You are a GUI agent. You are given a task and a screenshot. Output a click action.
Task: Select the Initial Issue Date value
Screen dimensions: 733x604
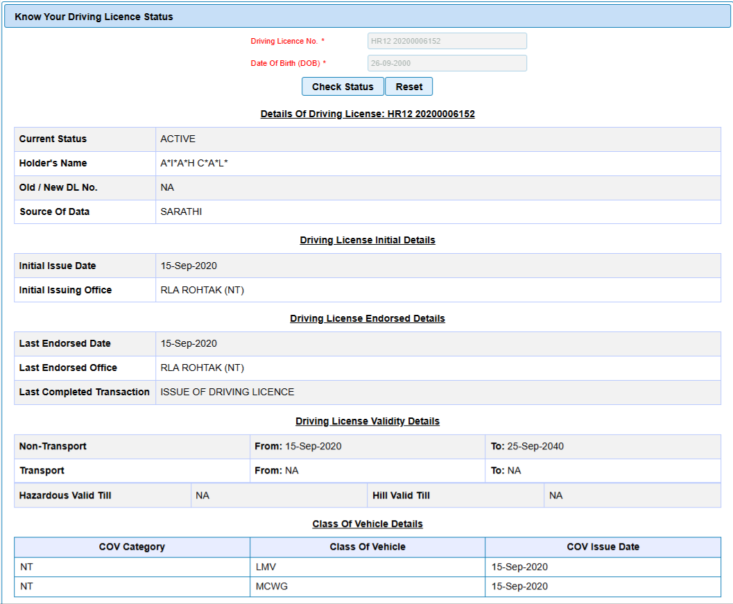click(x=189, y=266)
